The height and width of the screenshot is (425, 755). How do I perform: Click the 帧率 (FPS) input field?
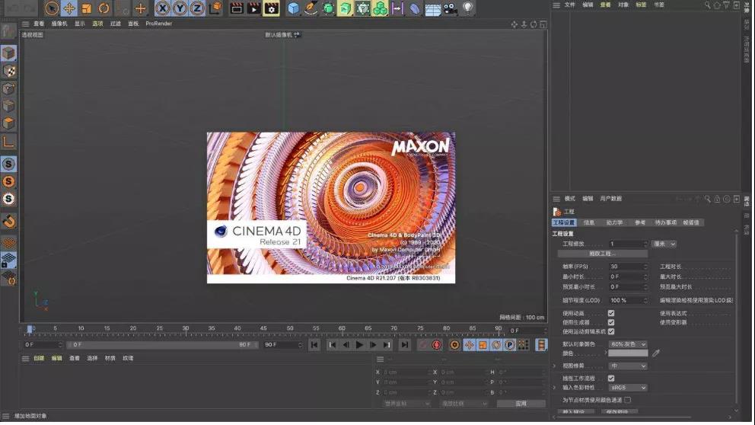click(628, 267)
